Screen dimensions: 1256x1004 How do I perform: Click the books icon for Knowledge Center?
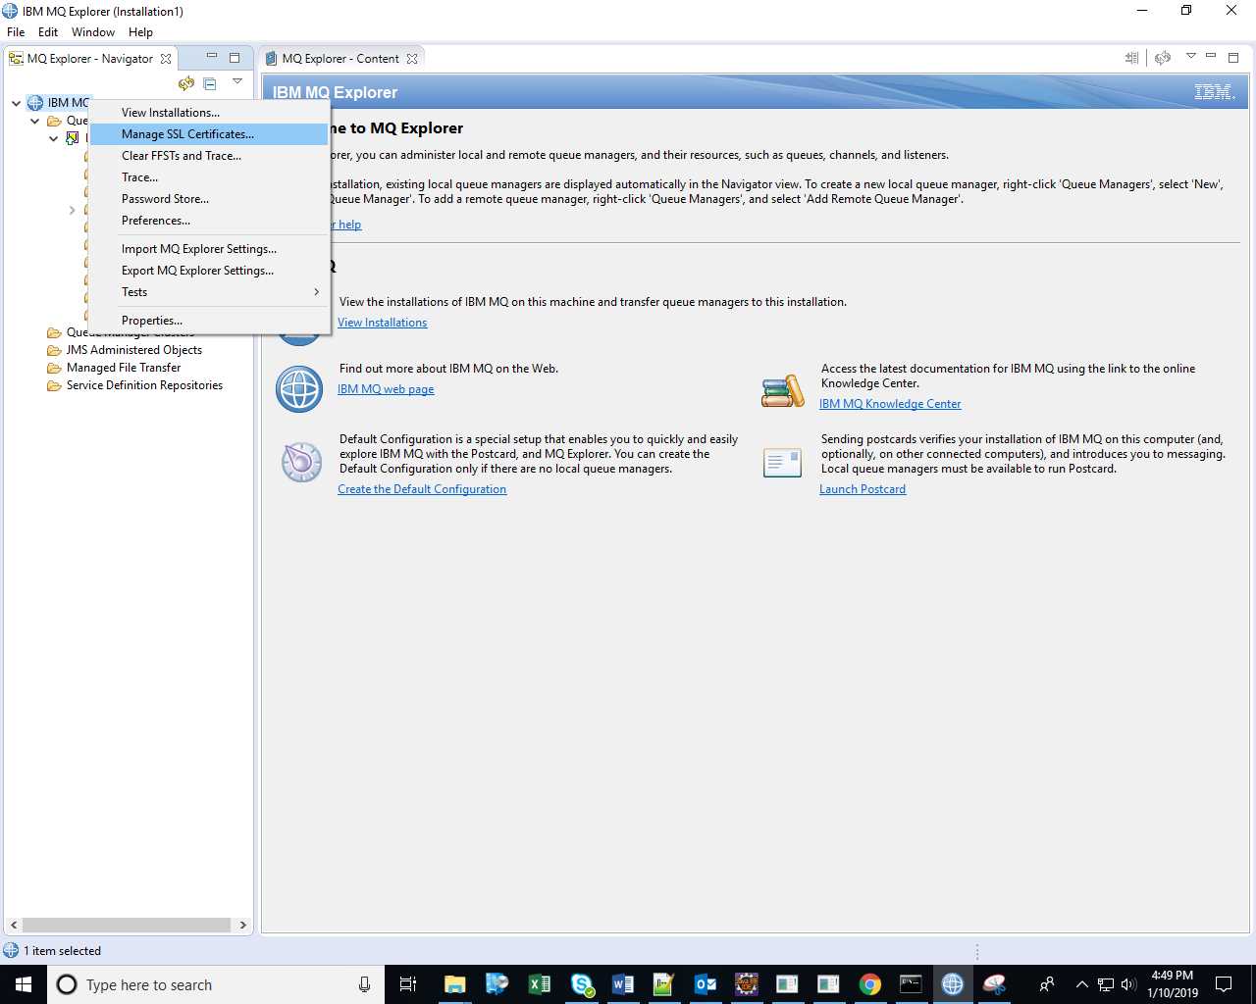tap(782, 391)
